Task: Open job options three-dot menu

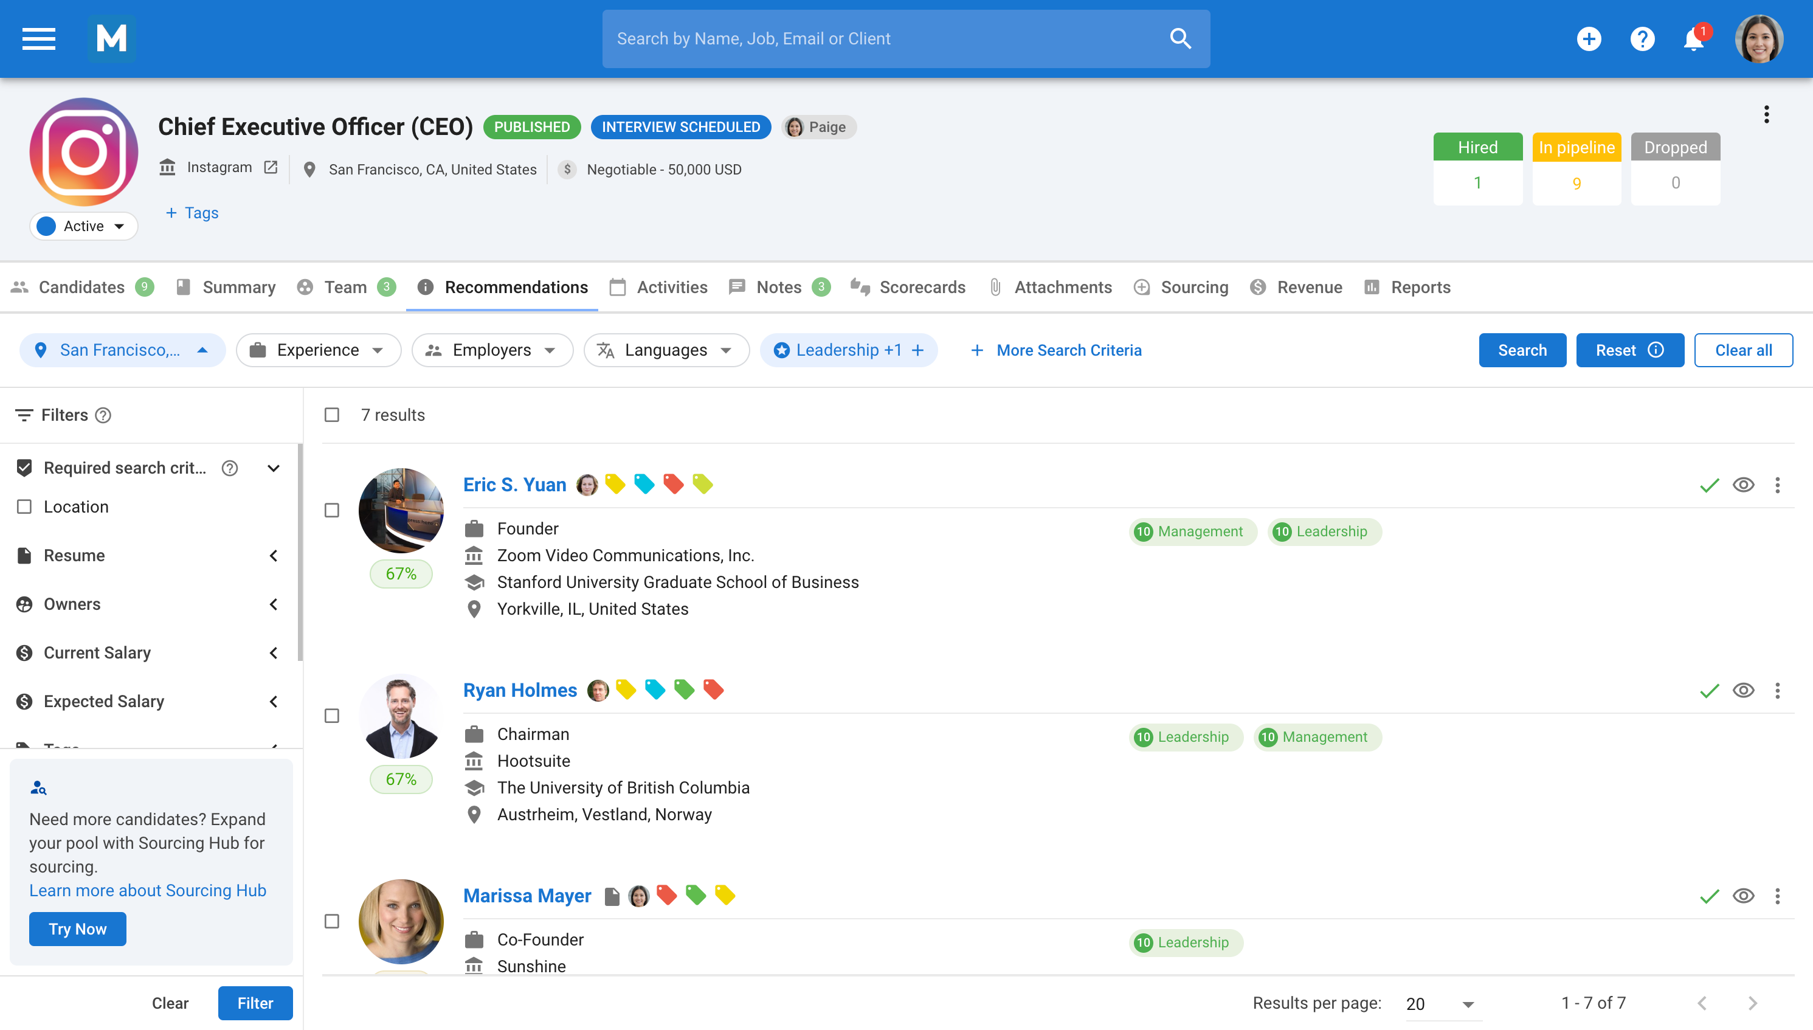Action: click(x=1766, y=114)
